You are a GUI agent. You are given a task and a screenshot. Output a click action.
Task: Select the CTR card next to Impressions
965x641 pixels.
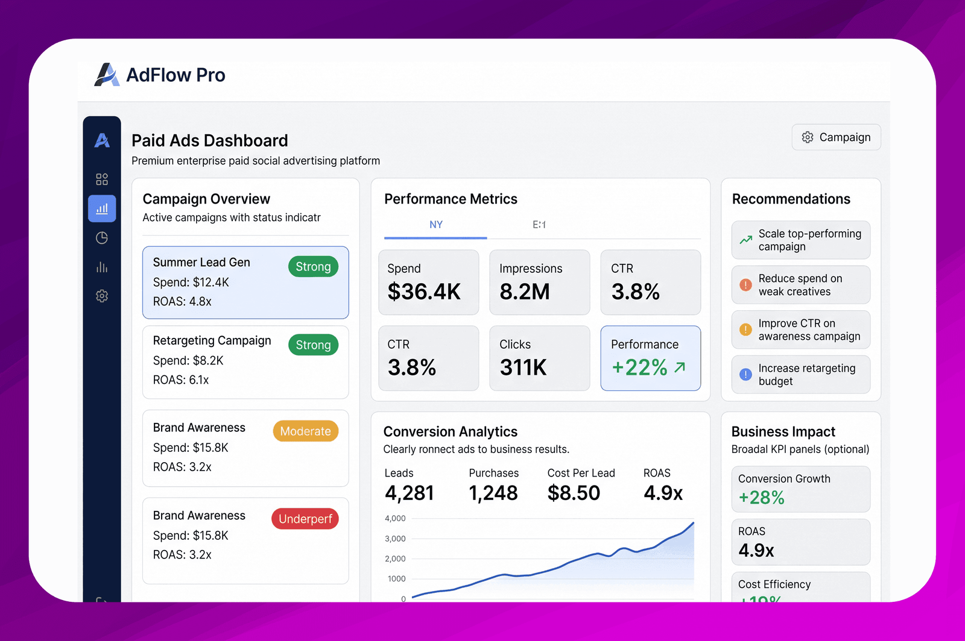coord(651,283)
